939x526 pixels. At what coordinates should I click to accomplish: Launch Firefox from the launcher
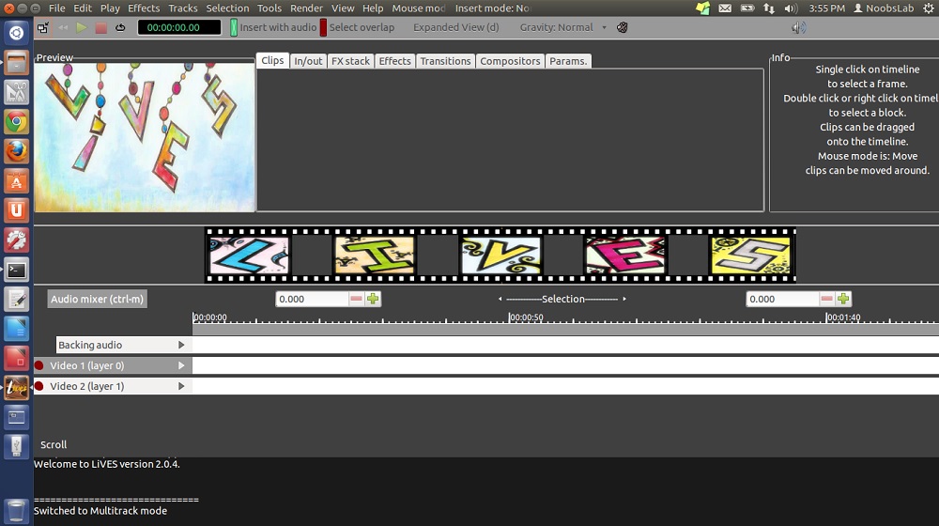(x=16, y=151)
